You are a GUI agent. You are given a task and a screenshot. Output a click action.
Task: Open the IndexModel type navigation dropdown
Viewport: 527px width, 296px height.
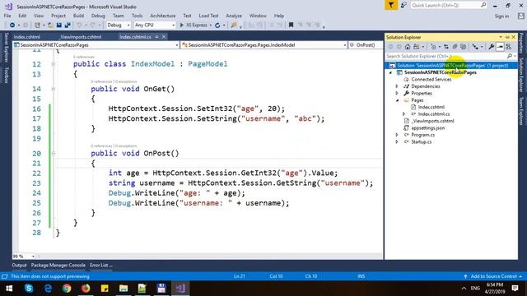click(263, 45)
